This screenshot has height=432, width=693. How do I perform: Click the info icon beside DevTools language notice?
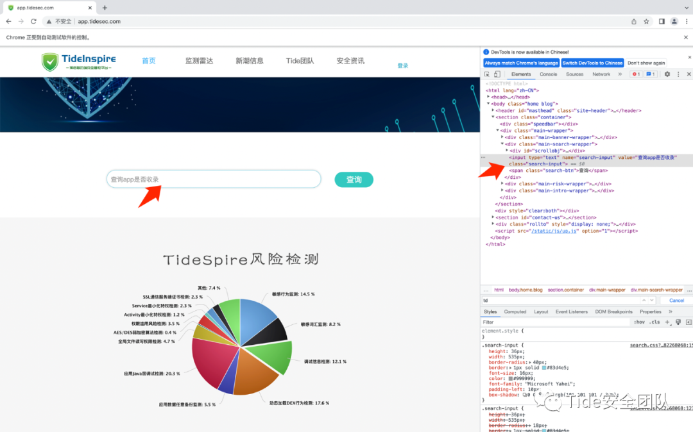click(x=486, y=52)
